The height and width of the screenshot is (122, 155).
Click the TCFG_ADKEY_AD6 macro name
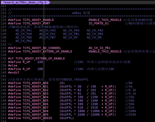click(36, 104)
